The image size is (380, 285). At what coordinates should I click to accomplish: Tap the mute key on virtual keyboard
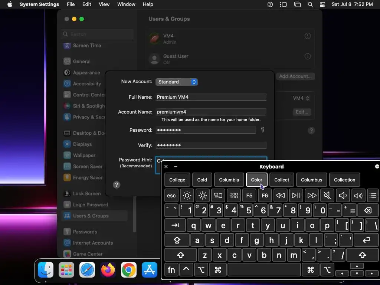click(x=327, y=195)
